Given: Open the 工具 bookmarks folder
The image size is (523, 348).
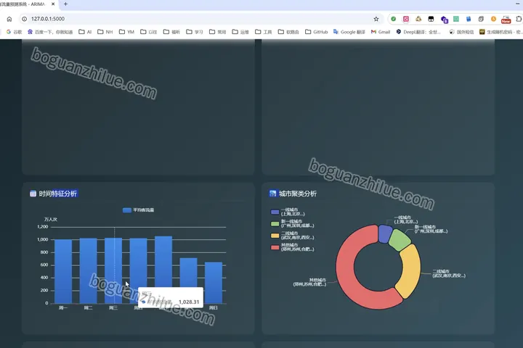Looking at the screenshot, I should tap(264, 32).
